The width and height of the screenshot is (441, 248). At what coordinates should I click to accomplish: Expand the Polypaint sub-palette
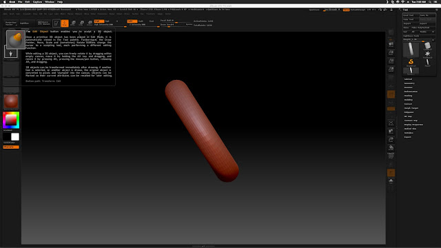(x=409, y=112)
